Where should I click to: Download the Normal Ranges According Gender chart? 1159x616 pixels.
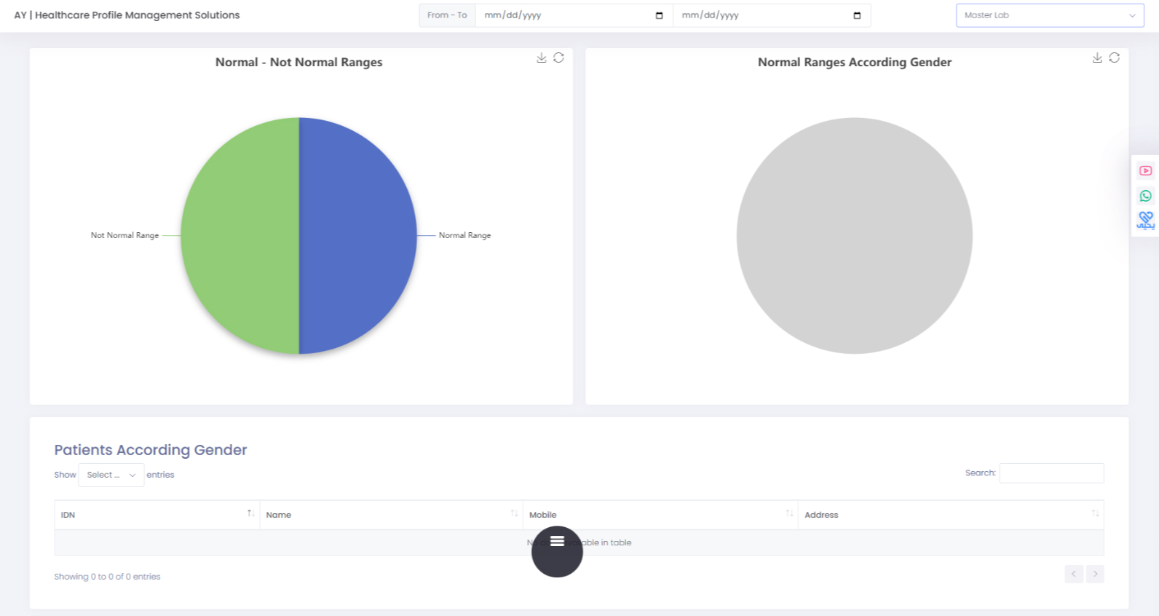[1096, 58]
